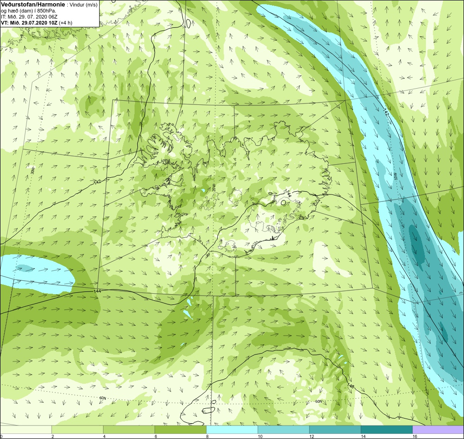This screenshot has height=439, width=464.
Task: Click the "146" height contour label
Action: (x=351, y=386)
